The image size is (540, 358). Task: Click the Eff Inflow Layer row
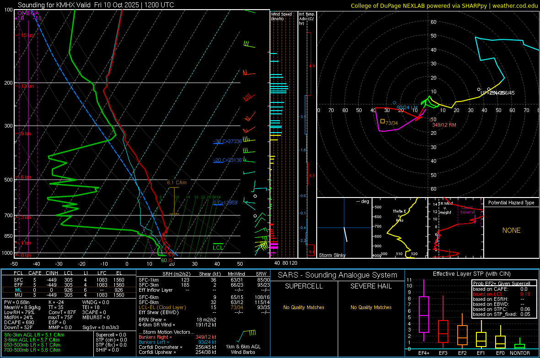pyautogui.click(x=204, y=290)
